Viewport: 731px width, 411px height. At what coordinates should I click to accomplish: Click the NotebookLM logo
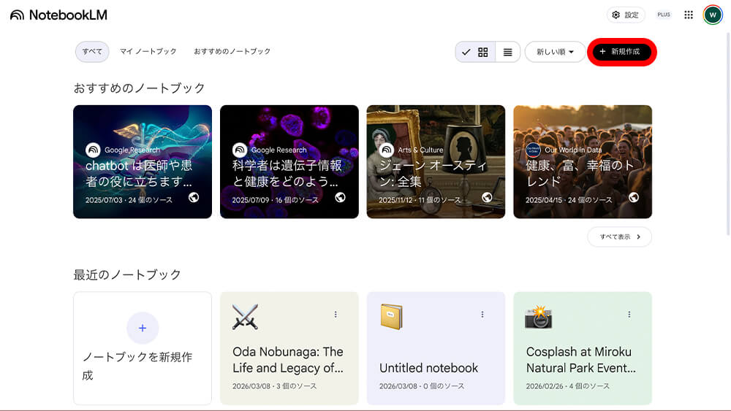(58, 15)
